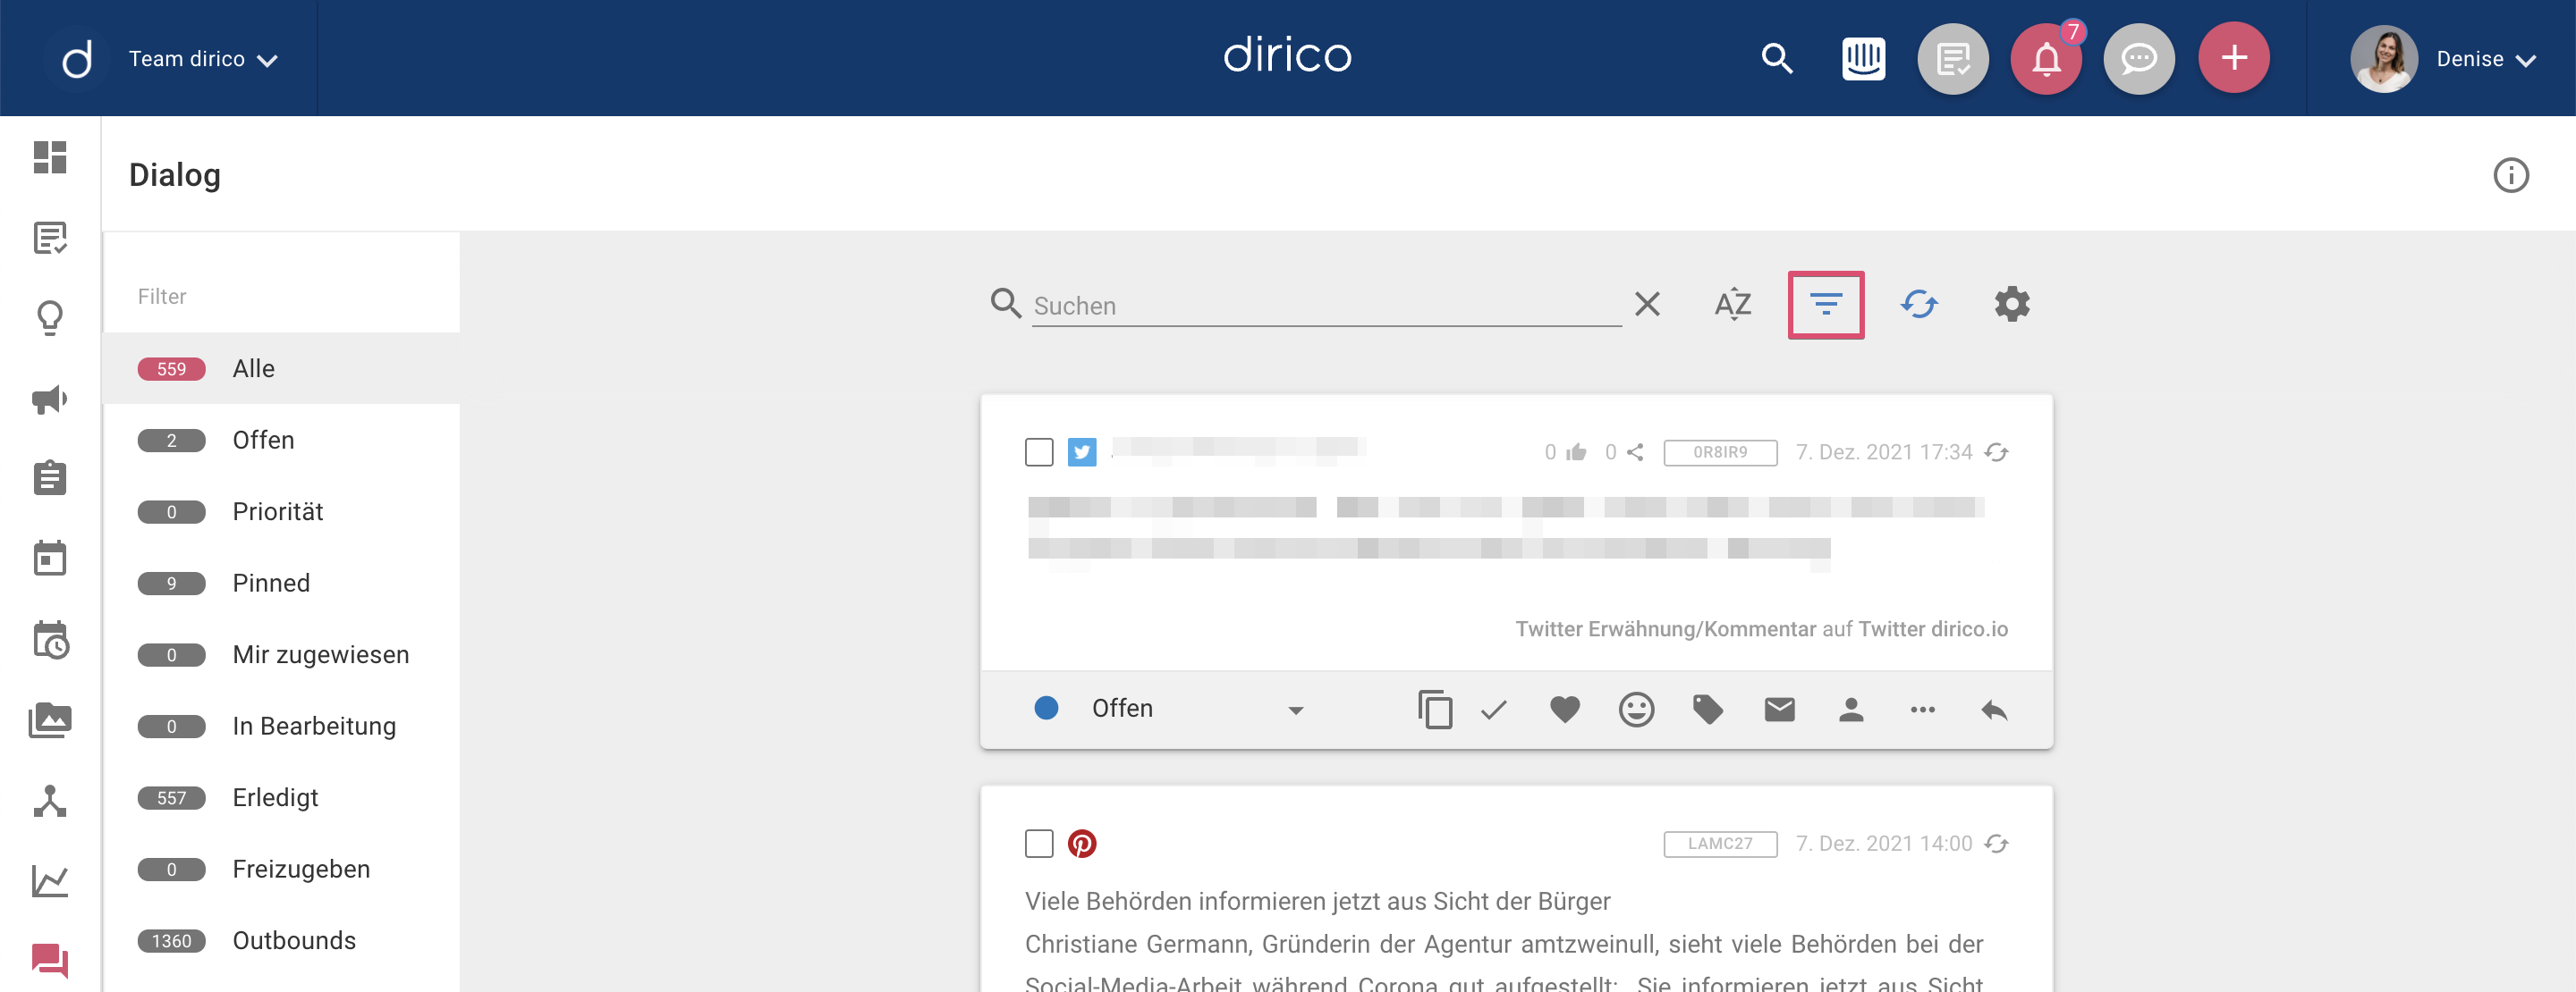The image size is (2576, 992).
Task: Copy the Twitter message with copy icon
Action: click(x=1434, y=710)
